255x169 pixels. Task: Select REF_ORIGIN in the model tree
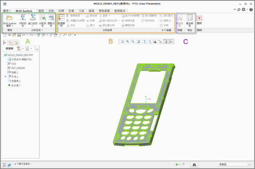click(x=18, y=68)
